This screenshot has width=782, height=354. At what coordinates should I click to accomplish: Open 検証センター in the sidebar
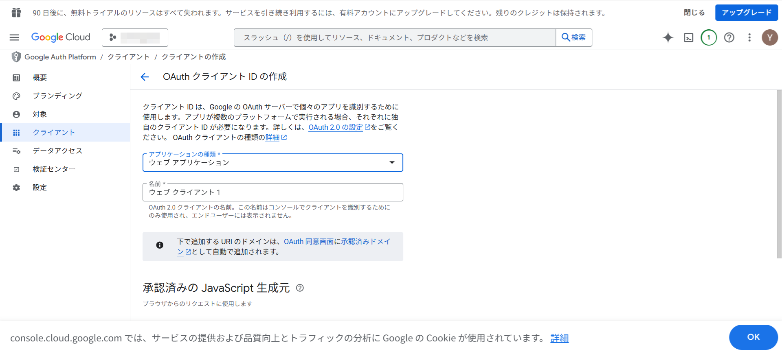point(54,169)
